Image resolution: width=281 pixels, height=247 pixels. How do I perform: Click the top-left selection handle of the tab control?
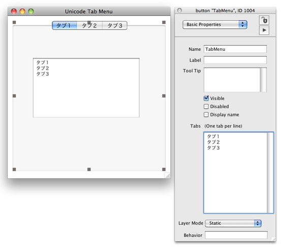(x=14, y=22)
